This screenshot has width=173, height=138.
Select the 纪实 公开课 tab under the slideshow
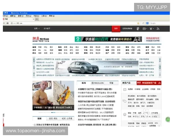pyautogui.click(x=67, y=118)
